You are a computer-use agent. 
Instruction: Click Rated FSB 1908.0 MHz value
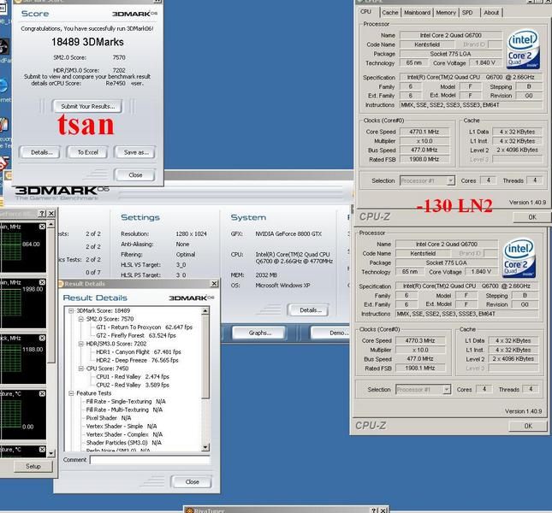point(424,159)
